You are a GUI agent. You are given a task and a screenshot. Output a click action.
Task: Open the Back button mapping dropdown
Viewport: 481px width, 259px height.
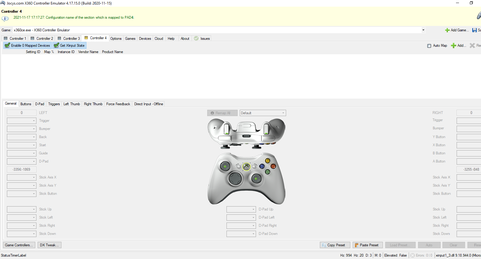[22, 137]
